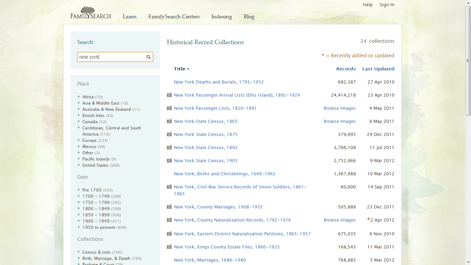471x265 pixels.
Task: Browse Images for County Naturalization Records
Action: pyautogui.click(x=340, y=220)
